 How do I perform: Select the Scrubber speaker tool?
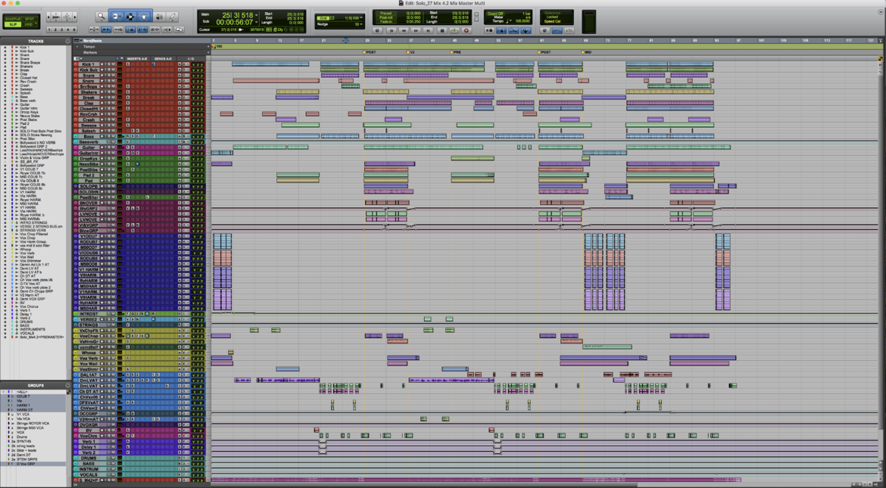[x=159, y=17]
